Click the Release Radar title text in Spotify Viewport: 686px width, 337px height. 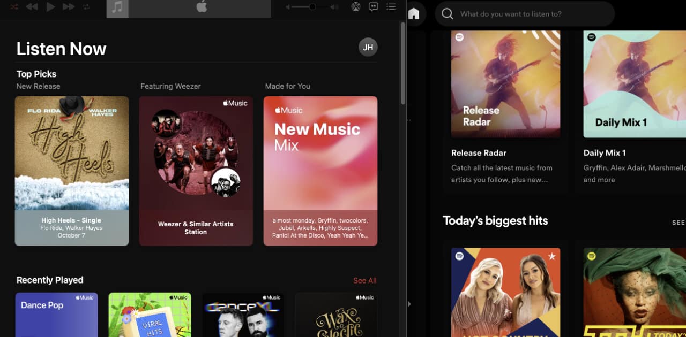click(479, 153)
